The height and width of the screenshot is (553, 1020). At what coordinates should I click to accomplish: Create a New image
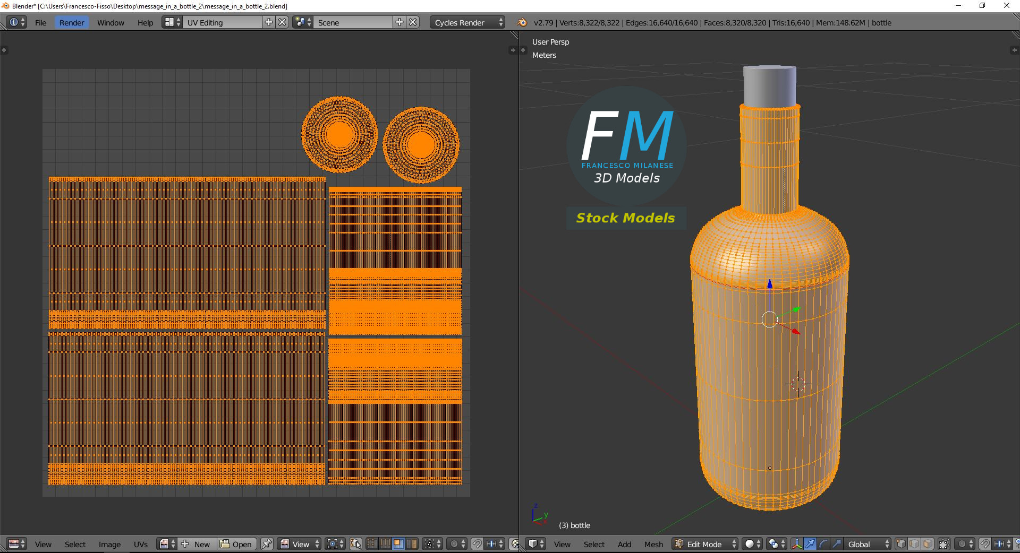coord(197,544)
